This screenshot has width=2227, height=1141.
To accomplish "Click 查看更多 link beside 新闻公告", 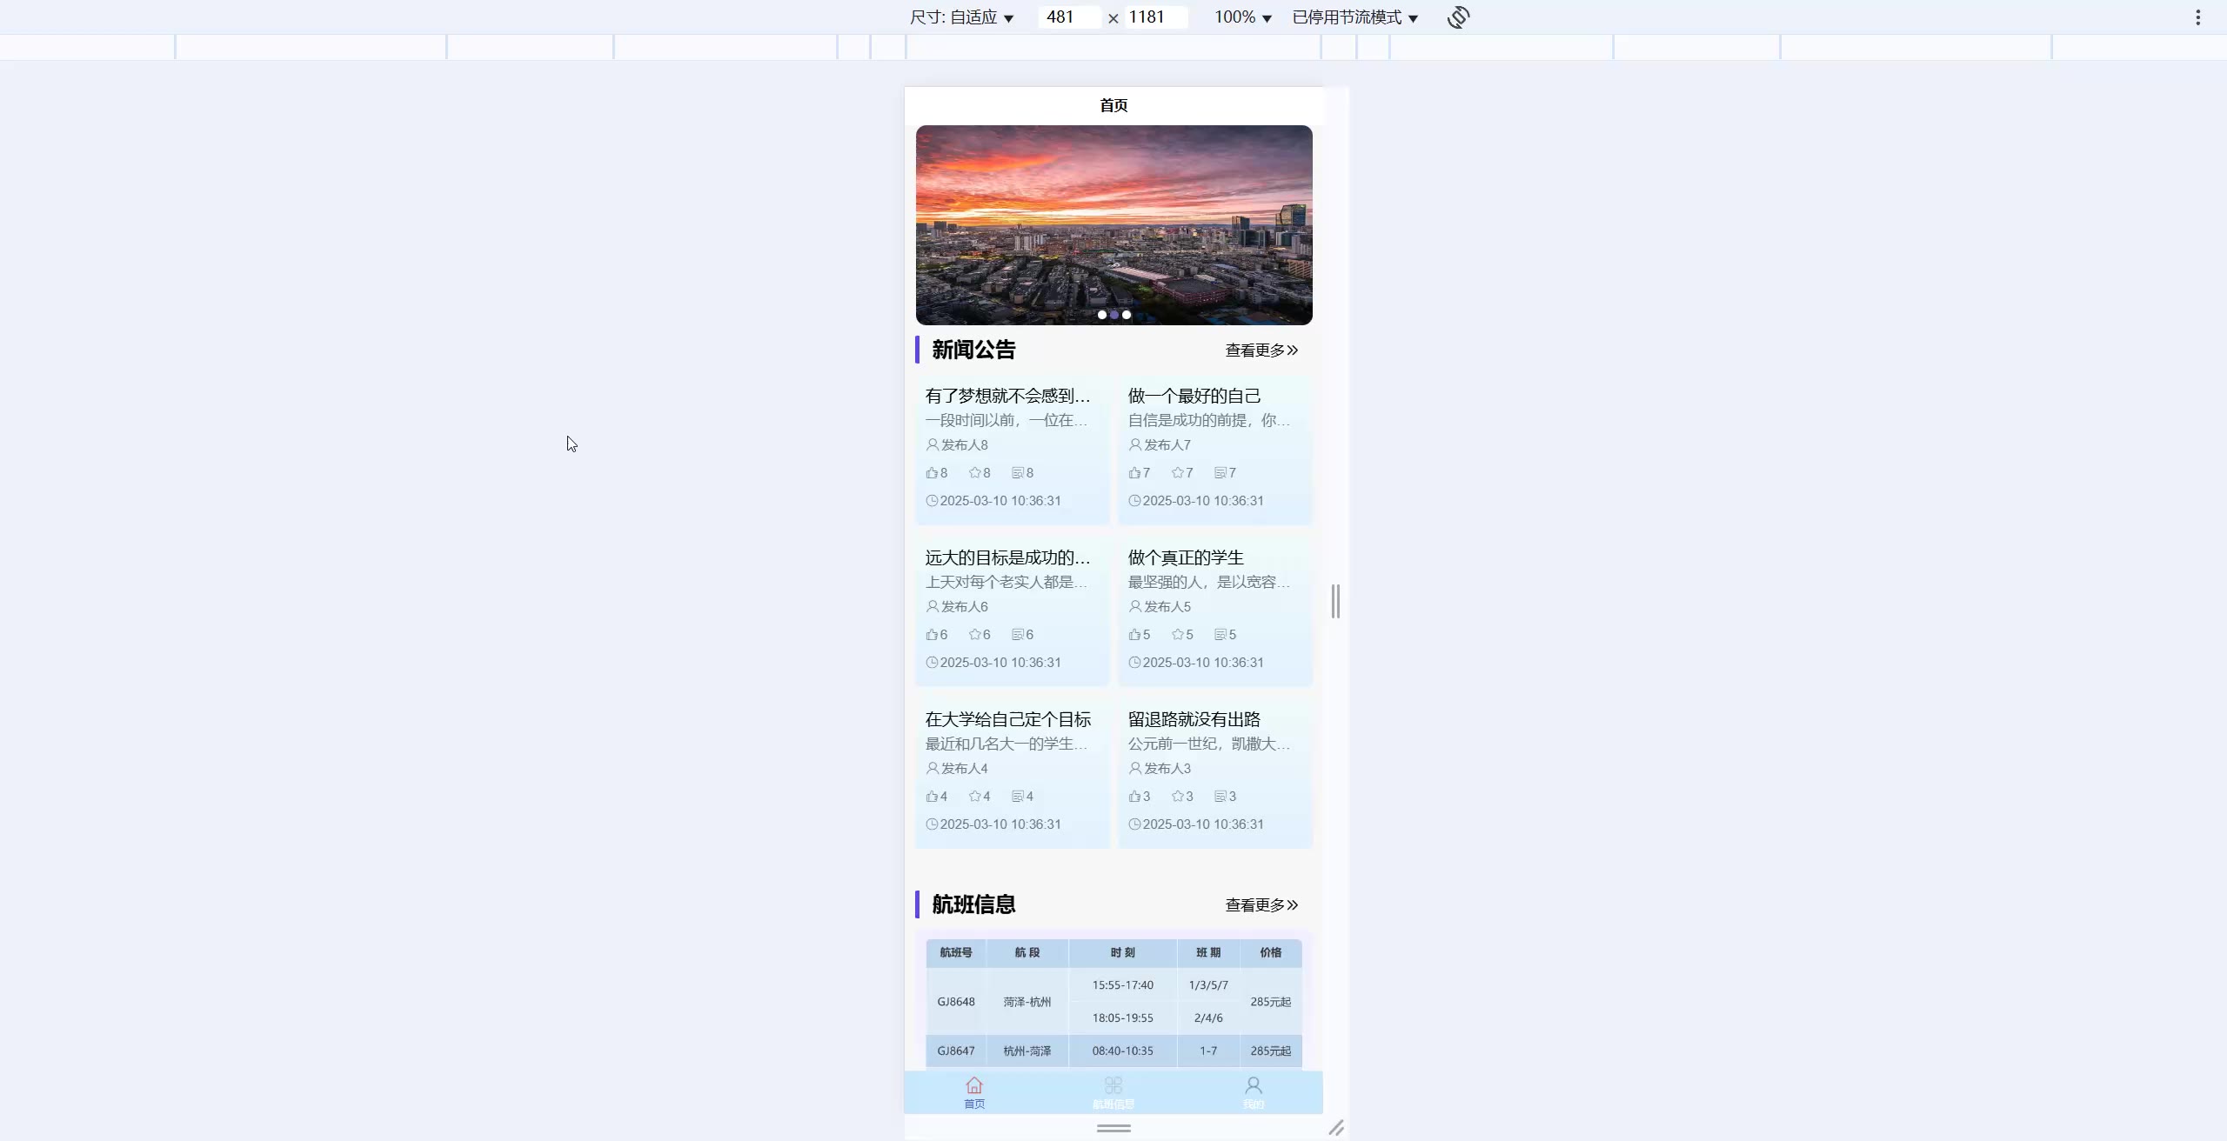I will click(x=1261, y=350).
